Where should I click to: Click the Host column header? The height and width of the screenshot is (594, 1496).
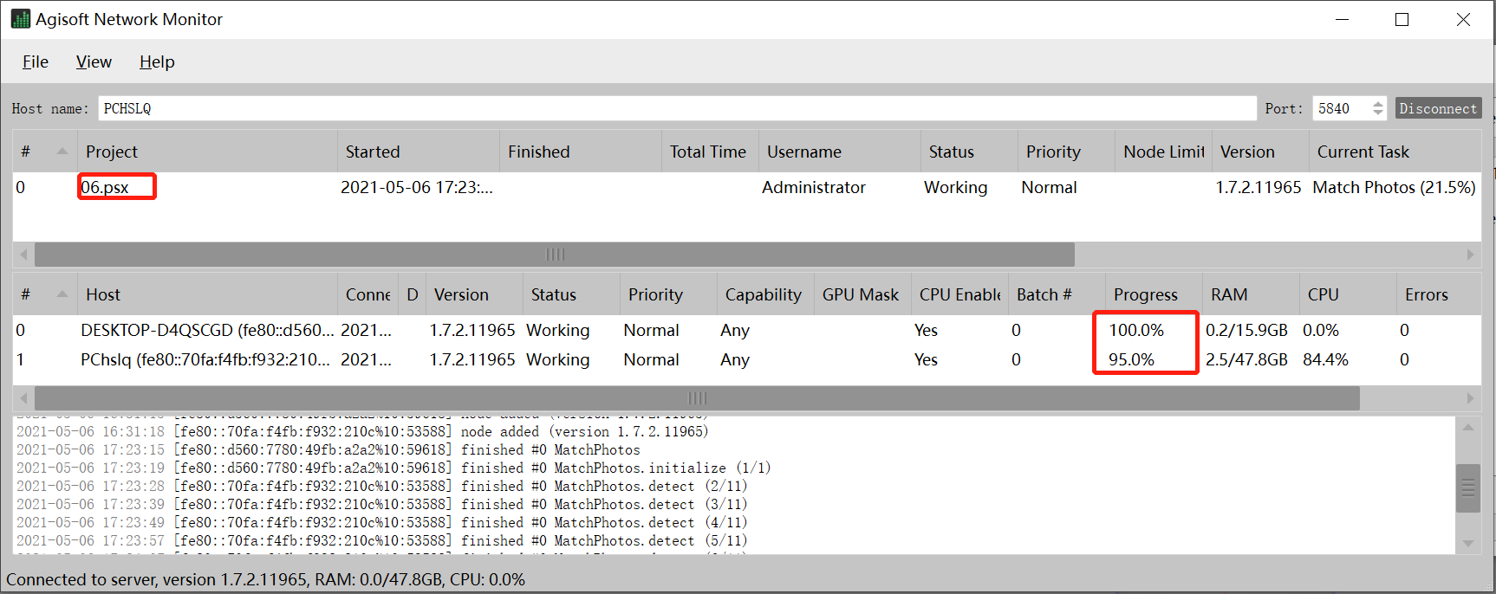click(x=207, y=294)
